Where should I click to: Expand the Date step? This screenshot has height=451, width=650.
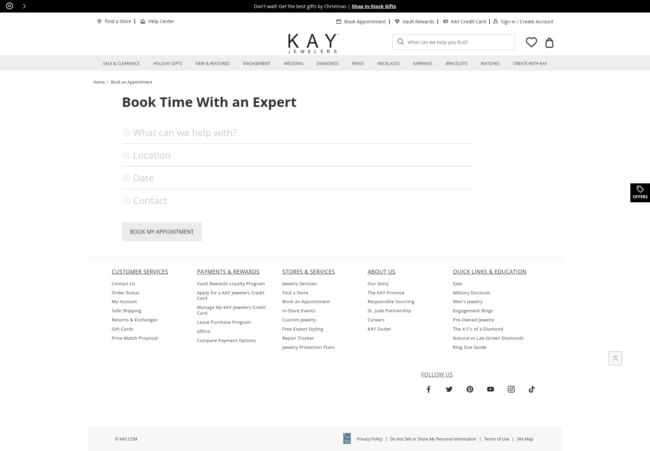coord(298,178)
